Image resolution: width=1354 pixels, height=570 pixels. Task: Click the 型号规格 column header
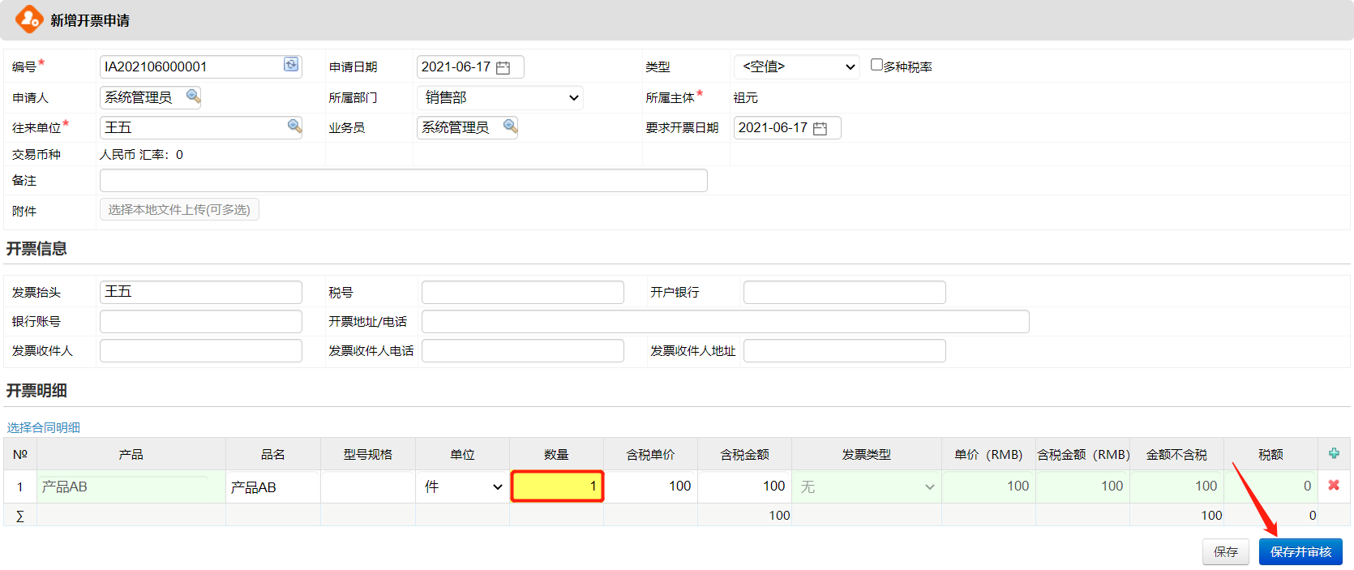pos(367,454)
